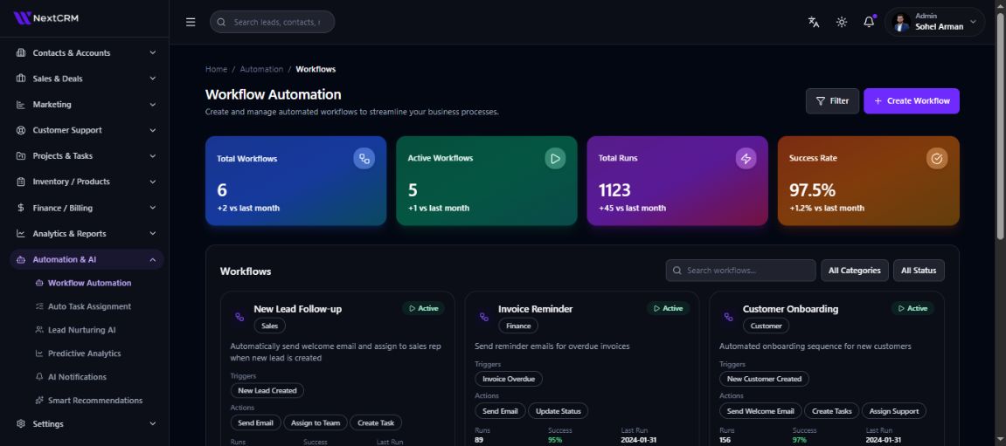This screenshot has height=446, width=1006.
Task: Expand Contacts & Accounts chevron
Action: pyautogui.click(x=153, y=52)
